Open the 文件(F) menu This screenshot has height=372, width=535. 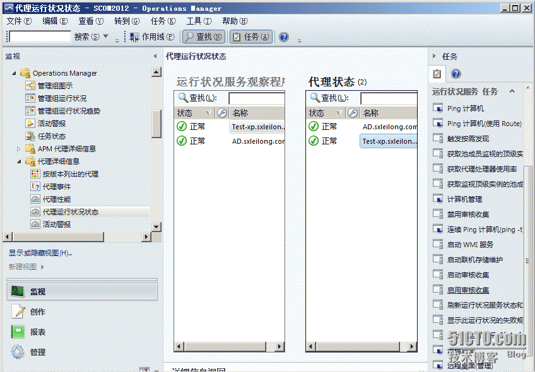pos(19,21)
